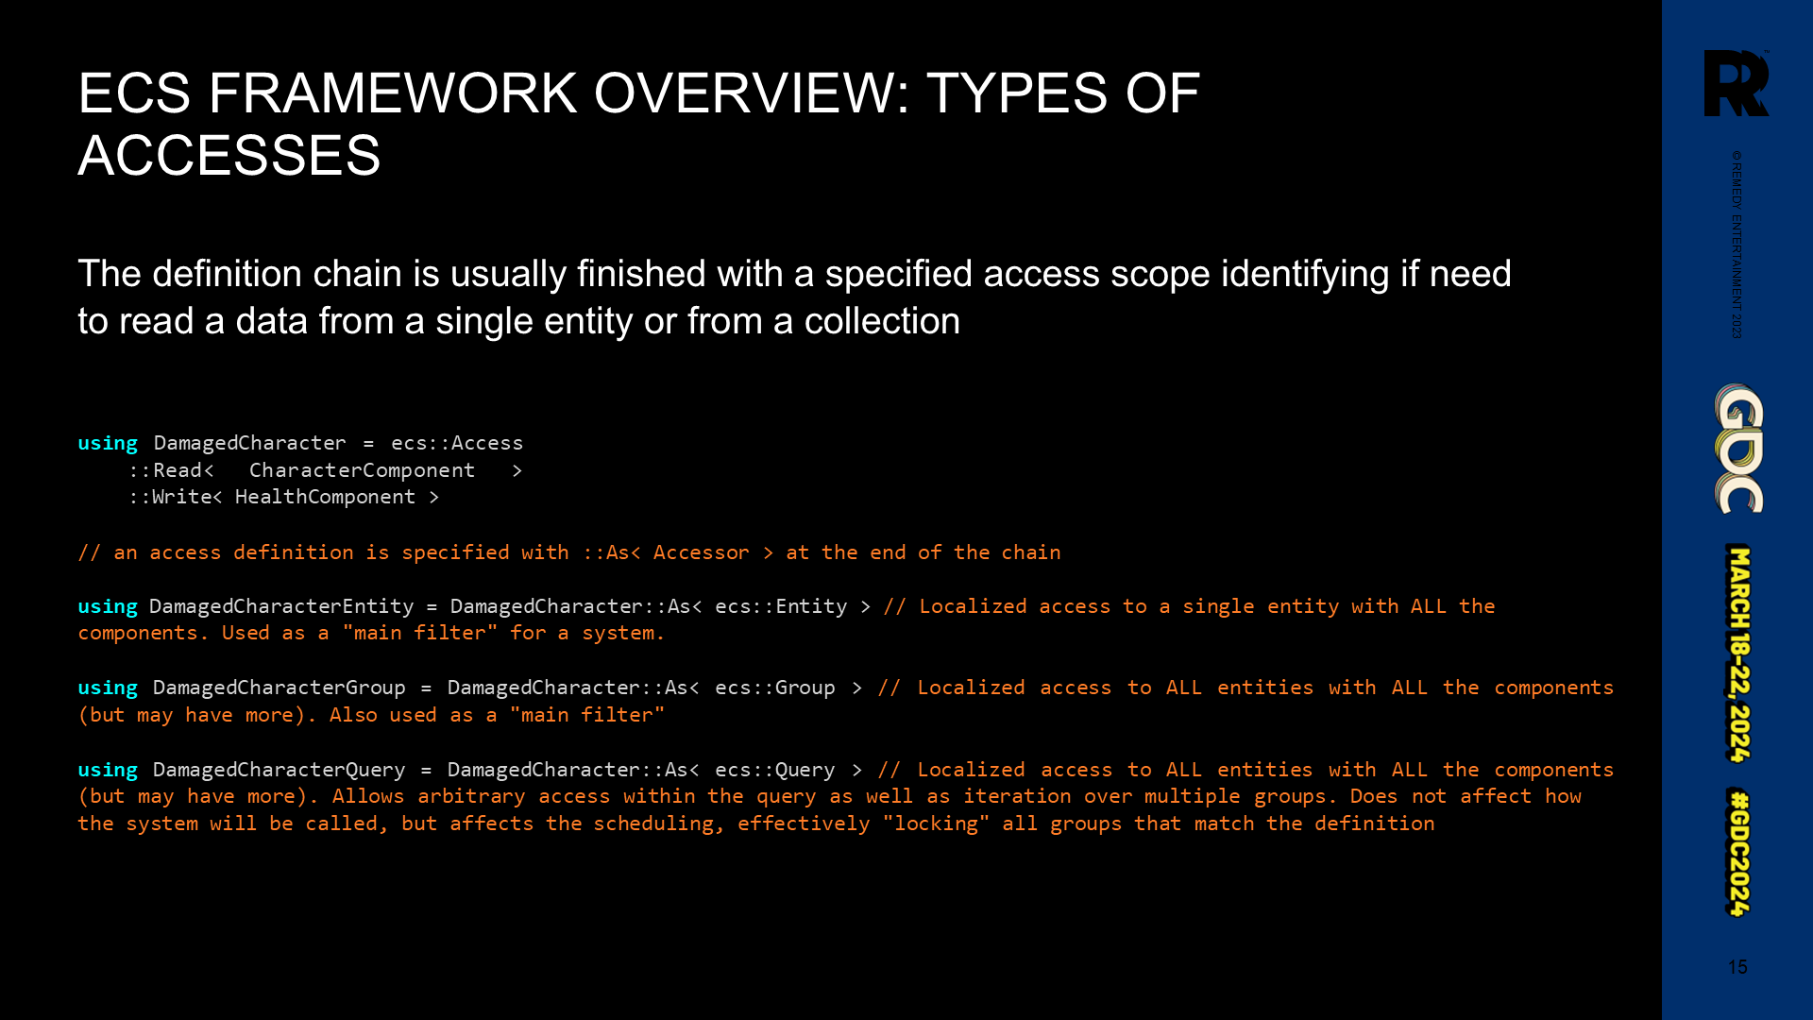The height and width of the screenshot is (1020, 1813).
Task: Toggle visibility of code comment block
Action: tap(568, 551)
